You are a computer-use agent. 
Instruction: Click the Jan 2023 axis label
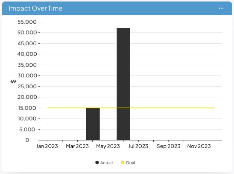pyautogui.click(x=47, y=146)
